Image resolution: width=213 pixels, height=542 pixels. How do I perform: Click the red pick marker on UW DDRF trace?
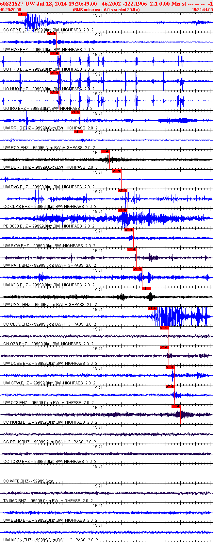click(105, 151)
